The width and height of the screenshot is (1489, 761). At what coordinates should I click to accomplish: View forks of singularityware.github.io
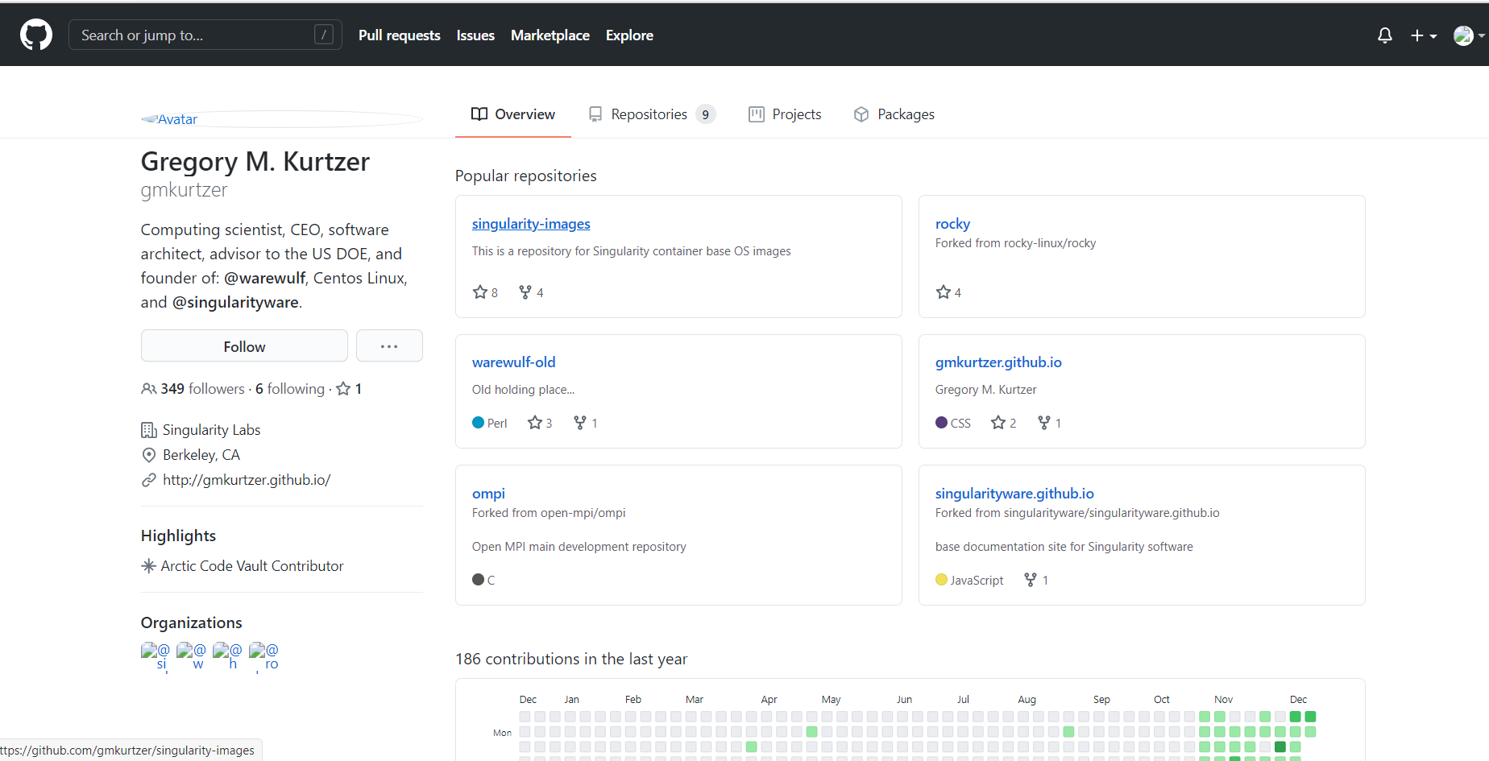coord(1036,580)
